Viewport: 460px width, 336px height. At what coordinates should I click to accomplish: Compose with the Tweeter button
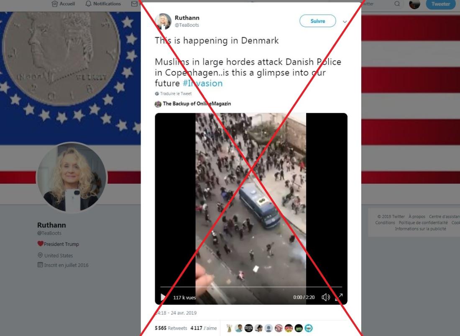441,4
